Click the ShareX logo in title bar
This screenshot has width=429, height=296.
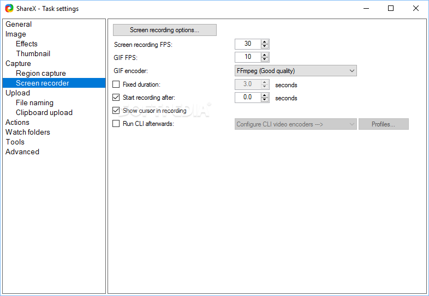coord(9,9)
